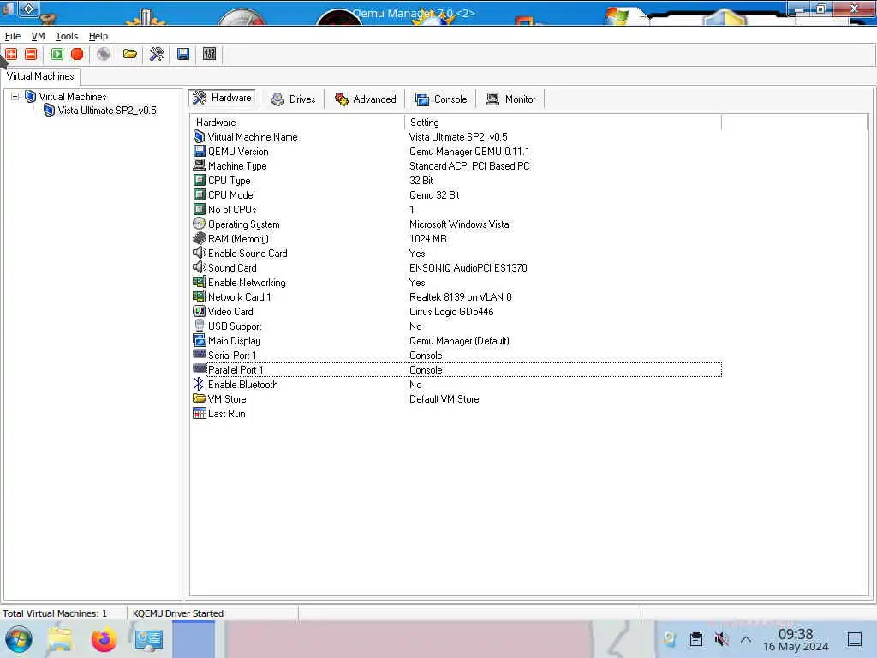Click the QEMU Version row icon
877x658 pixels.
tap(199, 151)
